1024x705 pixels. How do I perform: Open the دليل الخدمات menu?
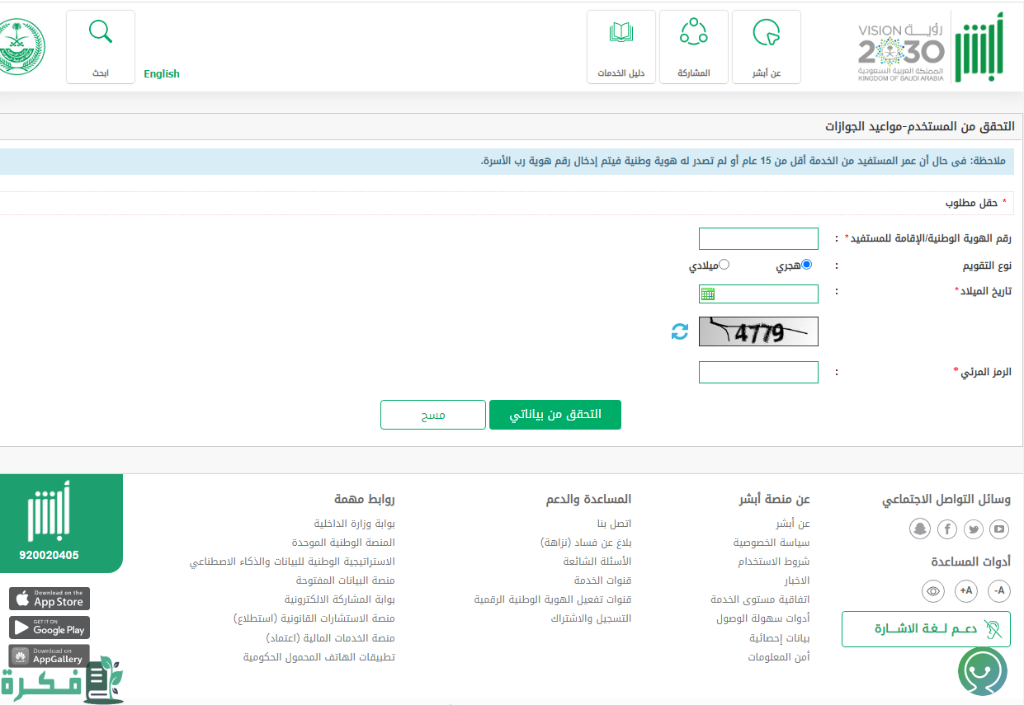point(621,47)
